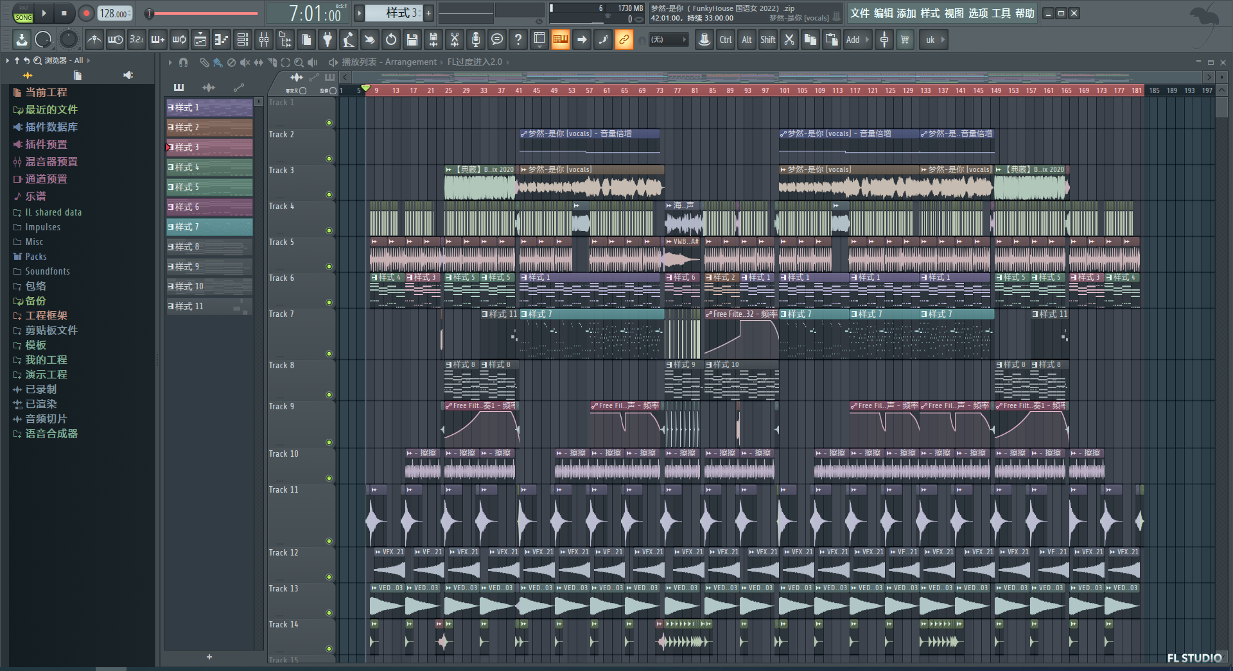Open undo history icon
The height and width of the screenshot is (671, 1233).
[391, 40]
